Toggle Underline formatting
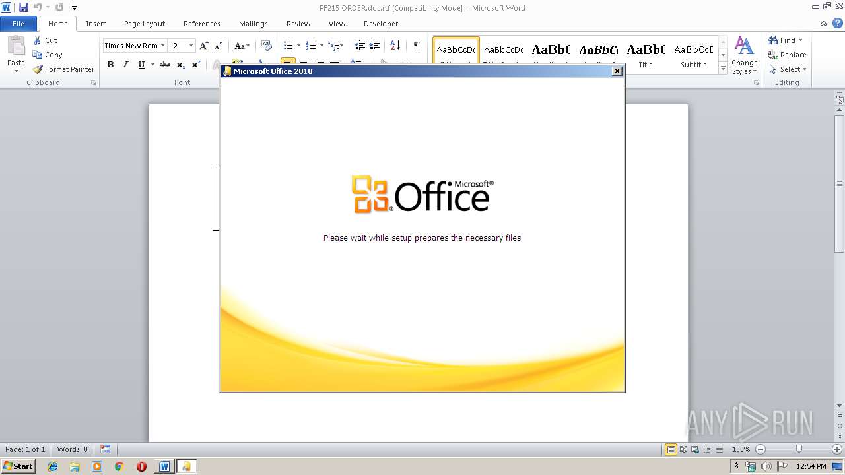845x475 pixels. 141,65
